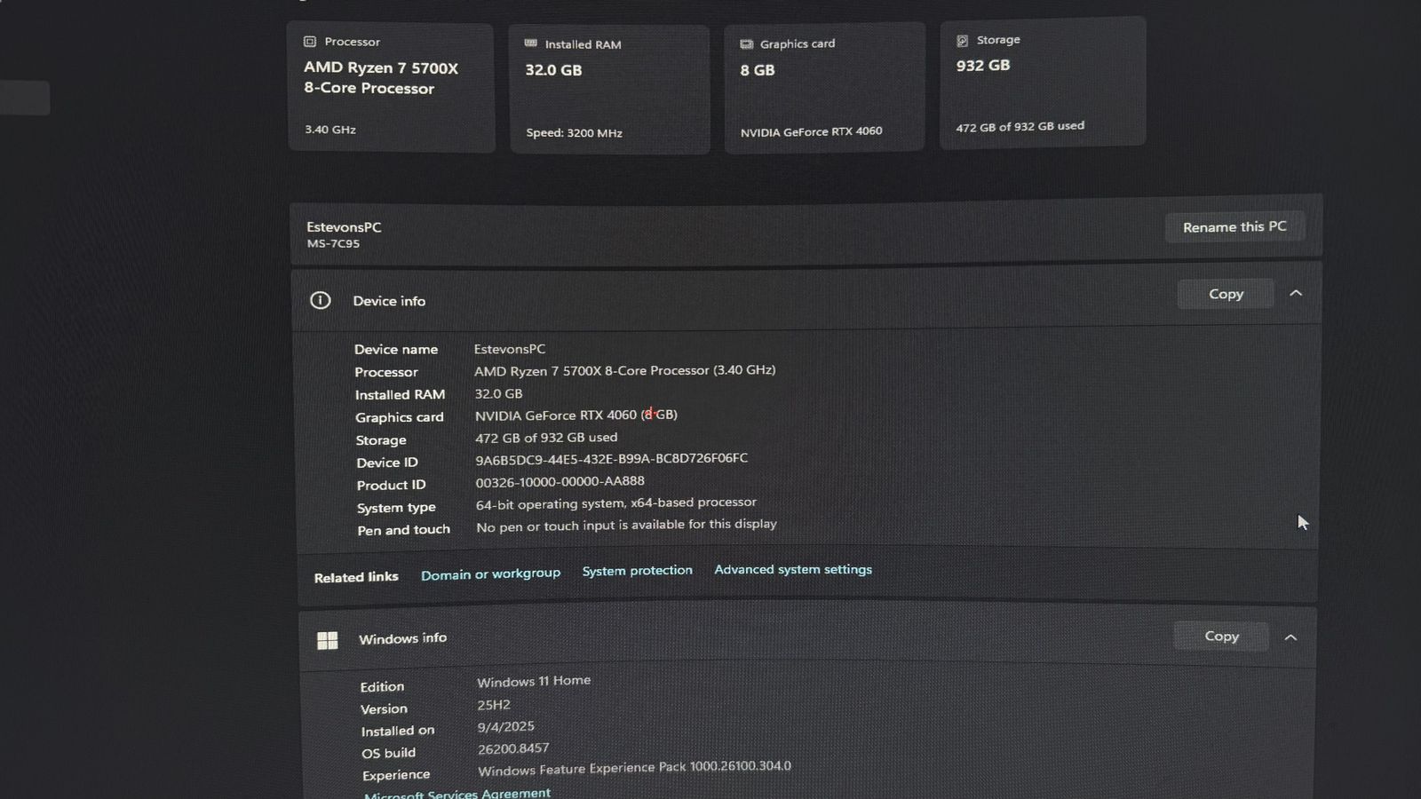Click Windows Feature Experience Pack text
1421x799 pixels.
634,768
